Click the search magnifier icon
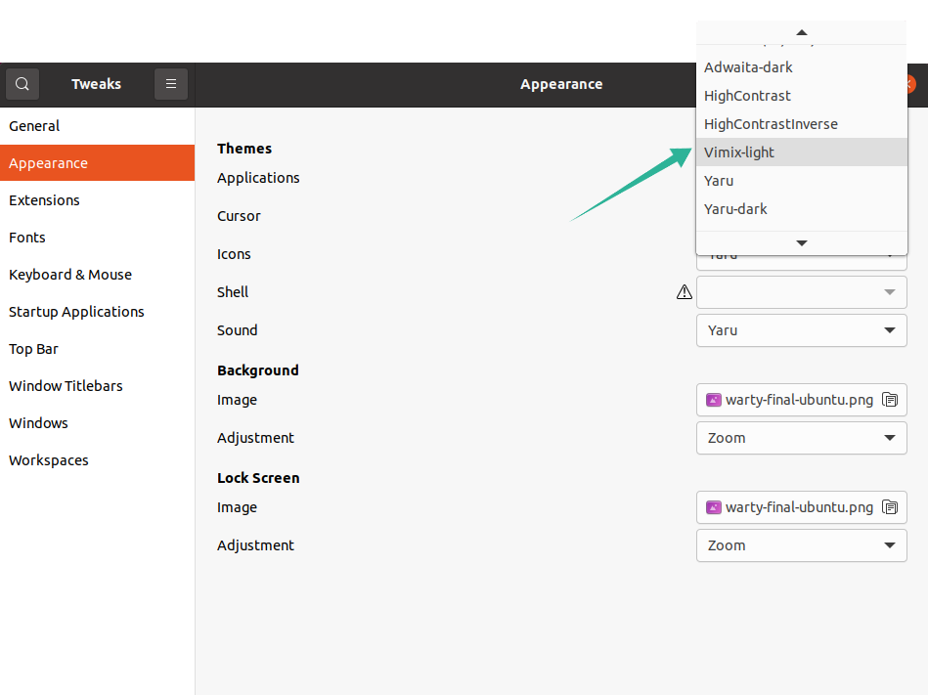This screenshot has width=928, height=695. [x=22, y=84]
